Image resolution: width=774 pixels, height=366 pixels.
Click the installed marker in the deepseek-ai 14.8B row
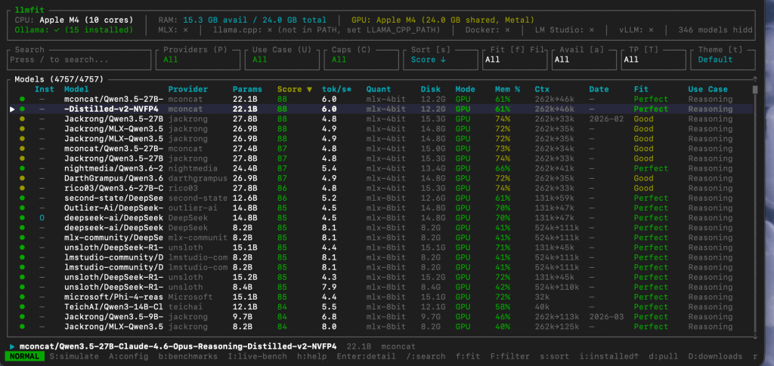[x=42, y=218]
